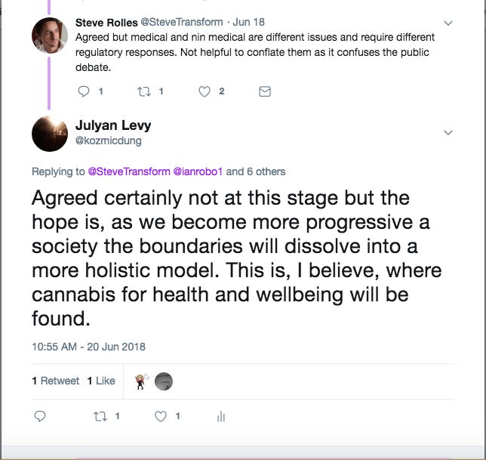Retweet Steve Rolles' tweet
This screenshot has width=486, height=460.
pos(144,91)
